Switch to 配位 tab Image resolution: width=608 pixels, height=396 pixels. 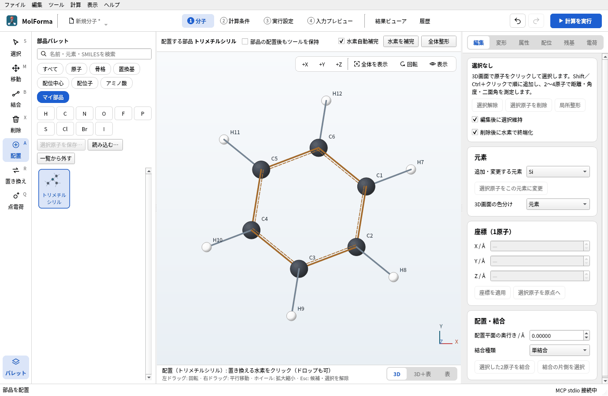click(x=547, y=43)
